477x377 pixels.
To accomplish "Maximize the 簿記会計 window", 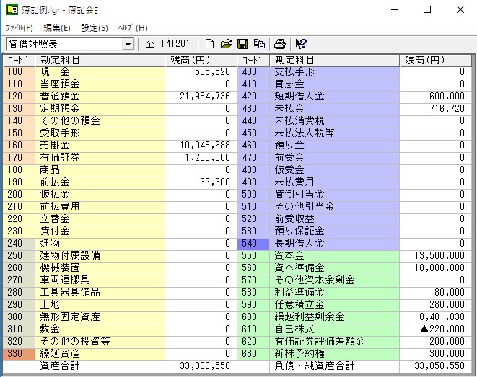I will click(x=427, y=9).
